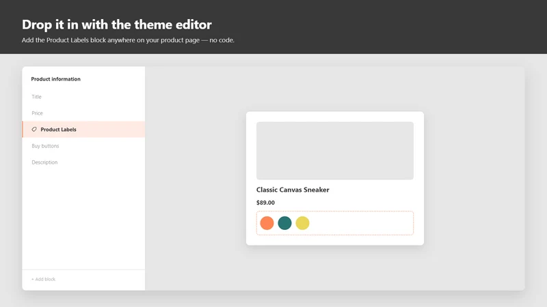Select the Price block
The image size is (547, 307).
pos(83,113)
